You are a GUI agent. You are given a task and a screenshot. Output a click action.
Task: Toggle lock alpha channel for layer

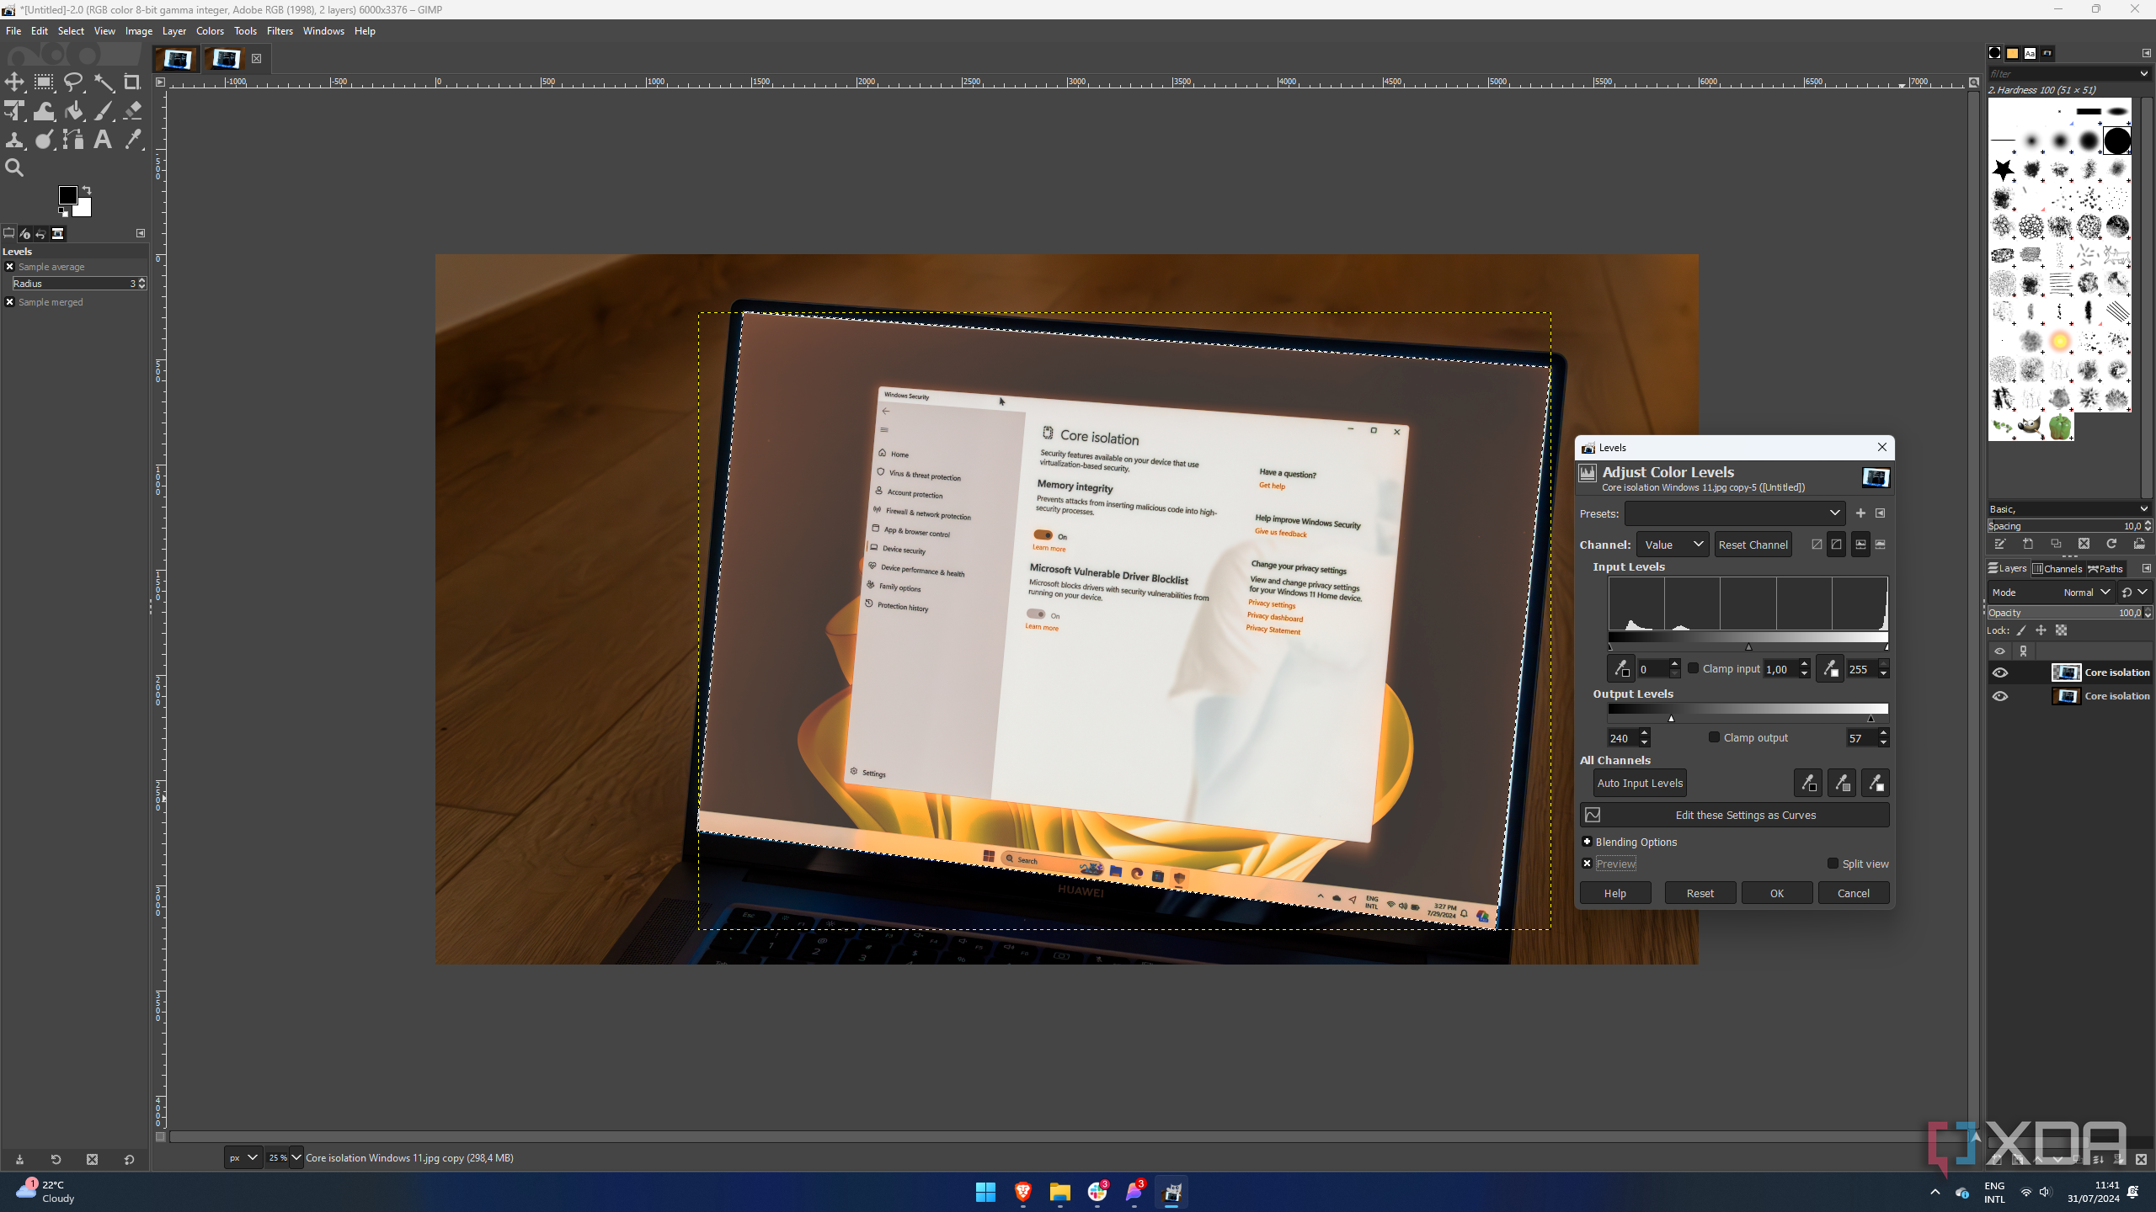[x=2061, y=630]
